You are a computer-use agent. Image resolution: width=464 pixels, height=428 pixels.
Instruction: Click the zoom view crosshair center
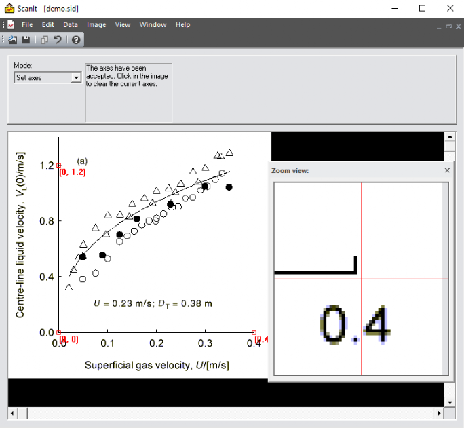tap(362, 279)
